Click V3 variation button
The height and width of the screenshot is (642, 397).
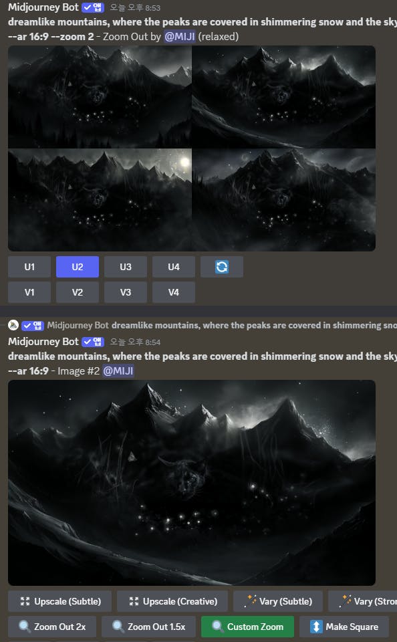(x=126, y=292)
